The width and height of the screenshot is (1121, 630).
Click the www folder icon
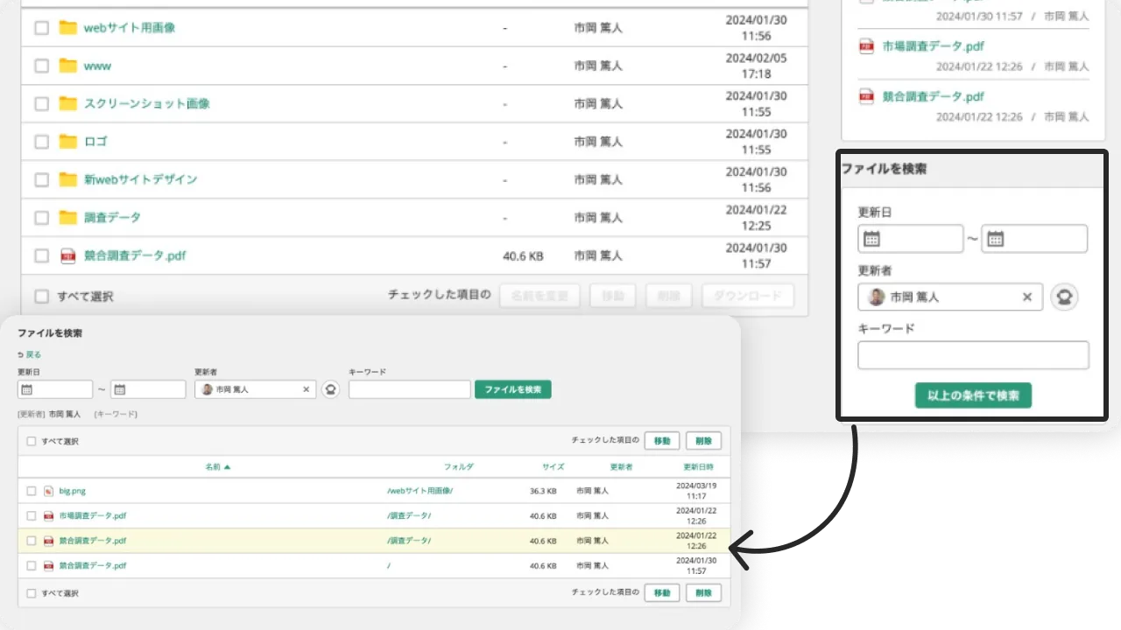tap(68, 66)
